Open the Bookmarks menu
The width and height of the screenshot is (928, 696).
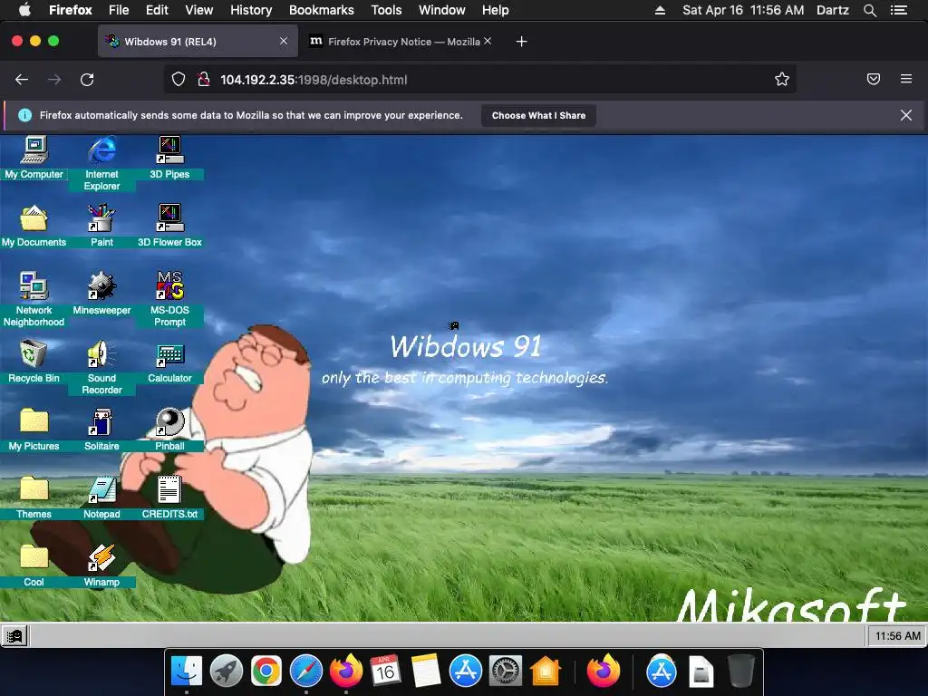[x=322, y=10]
